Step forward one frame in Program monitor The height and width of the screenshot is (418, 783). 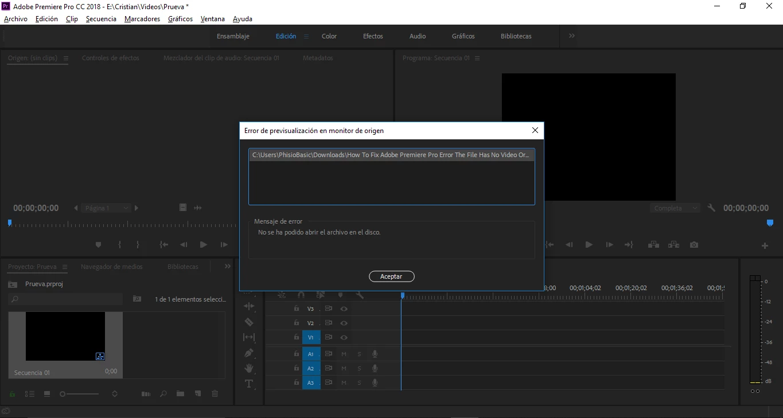pos(609,245)
